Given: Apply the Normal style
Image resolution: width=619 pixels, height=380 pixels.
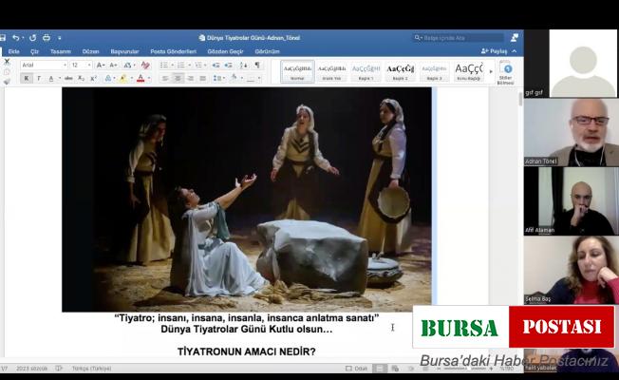Looking at the screenshot, I should point(297,71).
